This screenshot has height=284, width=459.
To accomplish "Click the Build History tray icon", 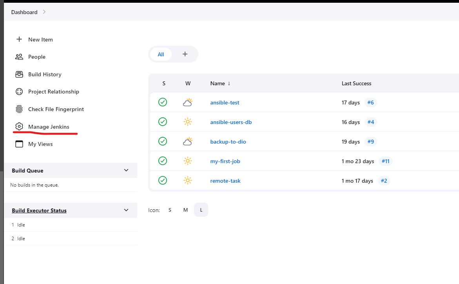I will tap(19, 74).
